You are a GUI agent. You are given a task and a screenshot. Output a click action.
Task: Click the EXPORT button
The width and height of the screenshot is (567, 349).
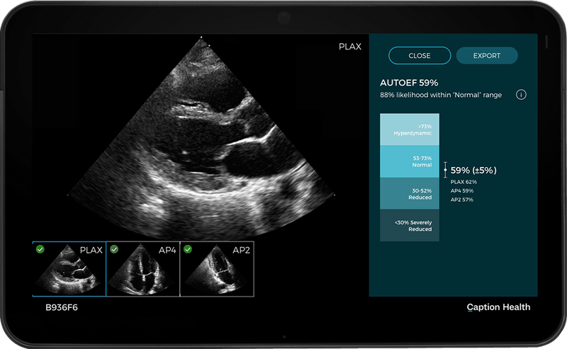pos(487,56)
